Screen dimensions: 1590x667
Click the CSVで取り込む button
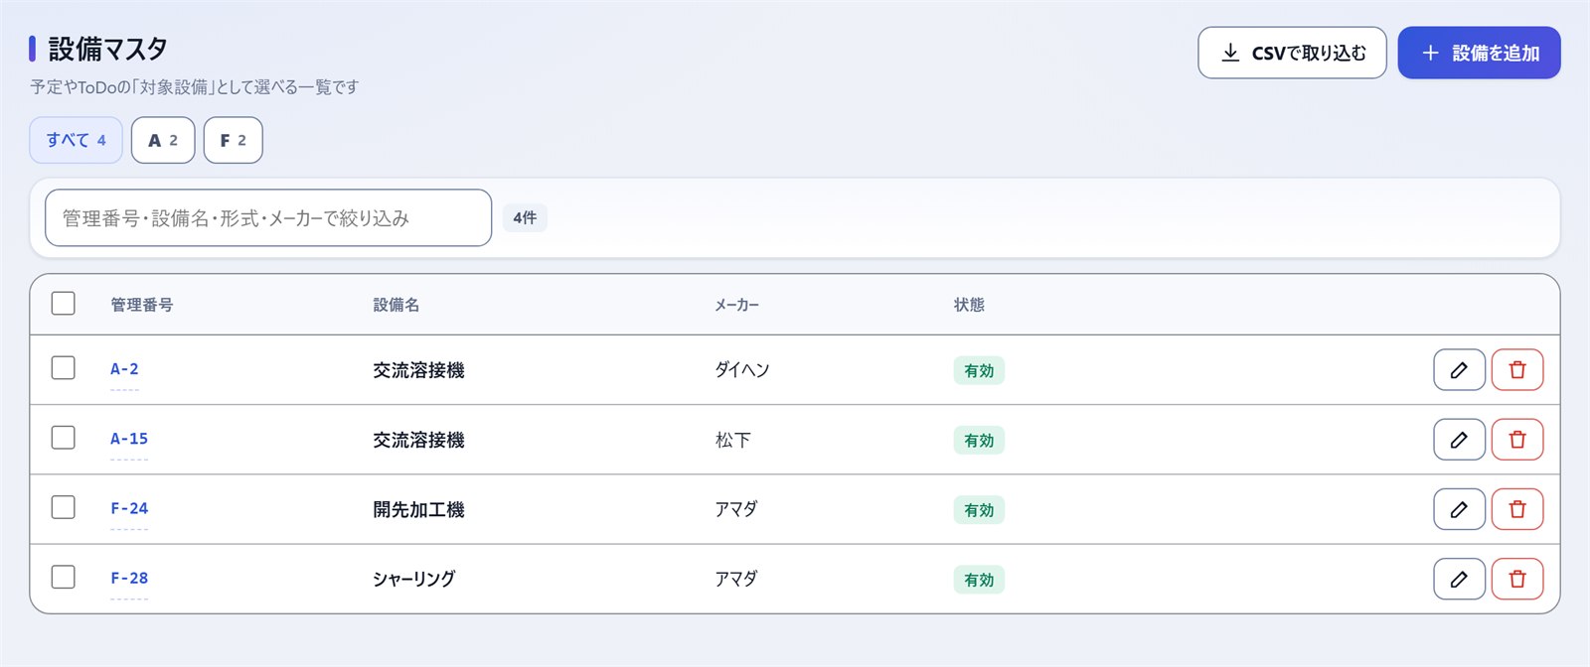pyautogui.click(x=1292, y=53)
